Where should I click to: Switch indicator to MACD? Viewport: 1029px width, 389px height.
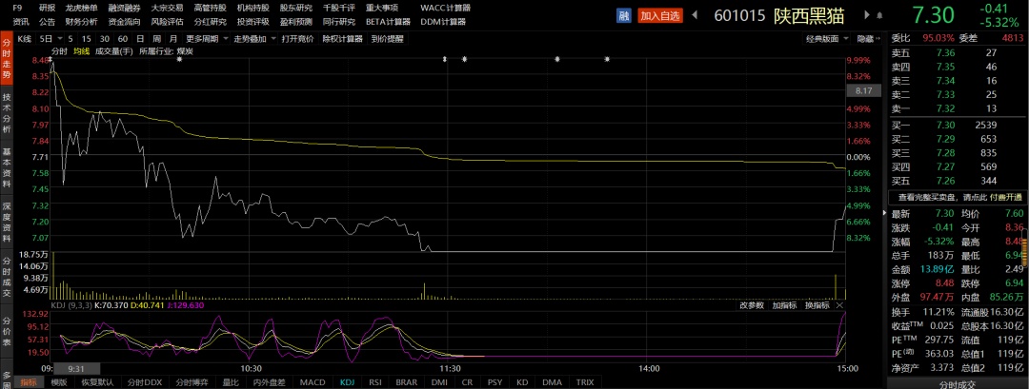pos(313,382)
